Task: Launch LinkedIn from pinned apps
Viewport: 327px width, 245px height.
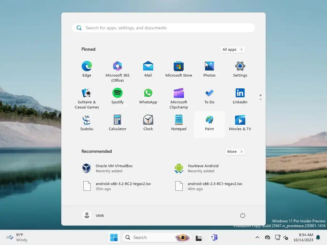Action: tap(240, 96)
